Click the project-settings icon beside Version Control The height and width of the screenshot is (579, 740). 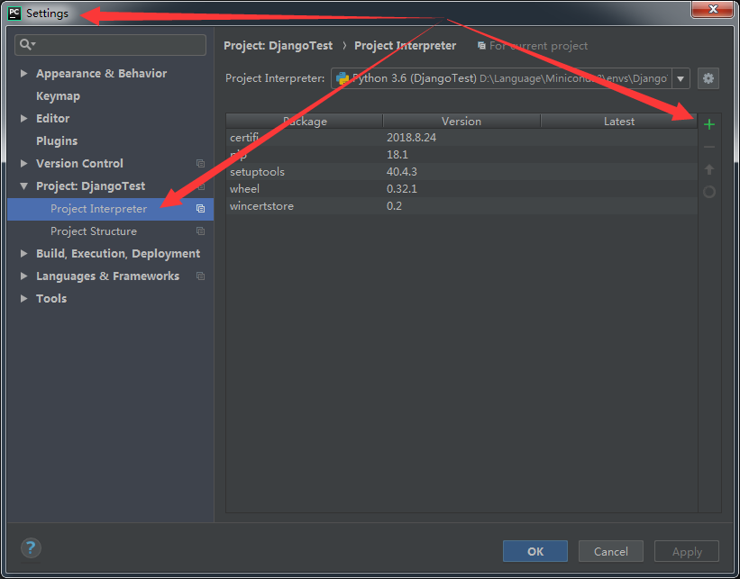point(197,163)
